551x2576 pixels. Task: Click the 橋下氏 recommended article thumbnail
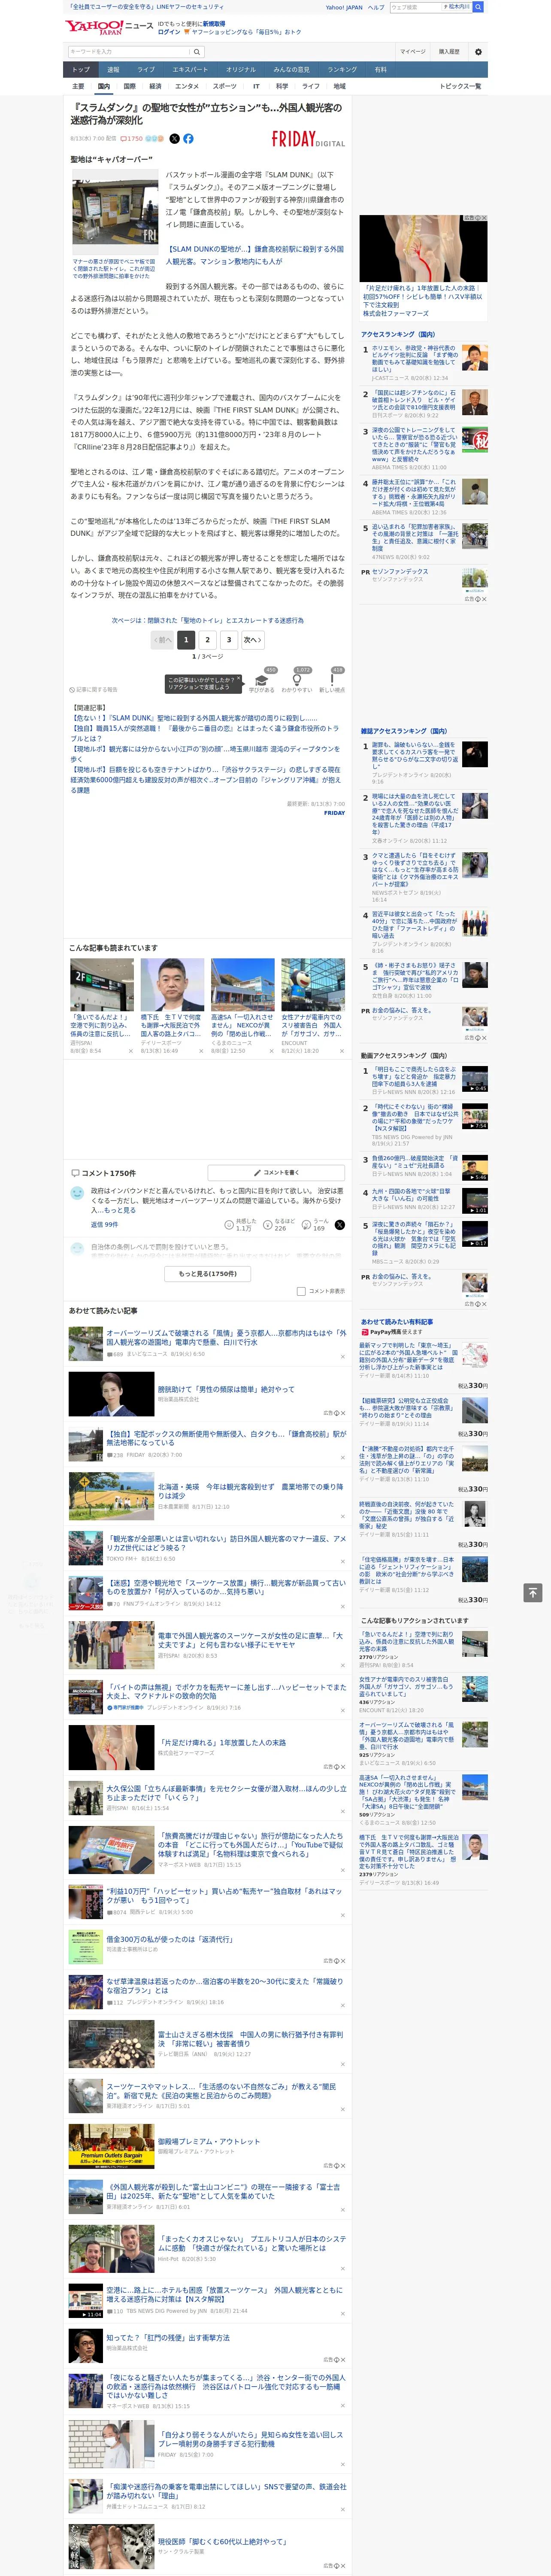tap(172, 985)
